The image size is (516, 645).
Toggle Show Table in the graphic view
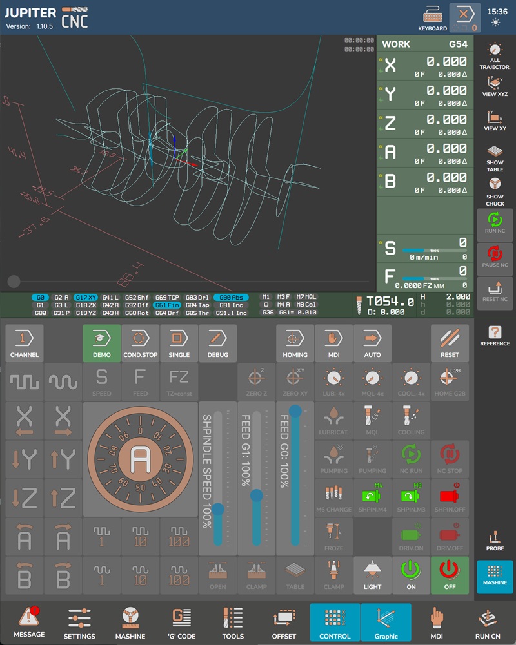click(x=495, y=157)
